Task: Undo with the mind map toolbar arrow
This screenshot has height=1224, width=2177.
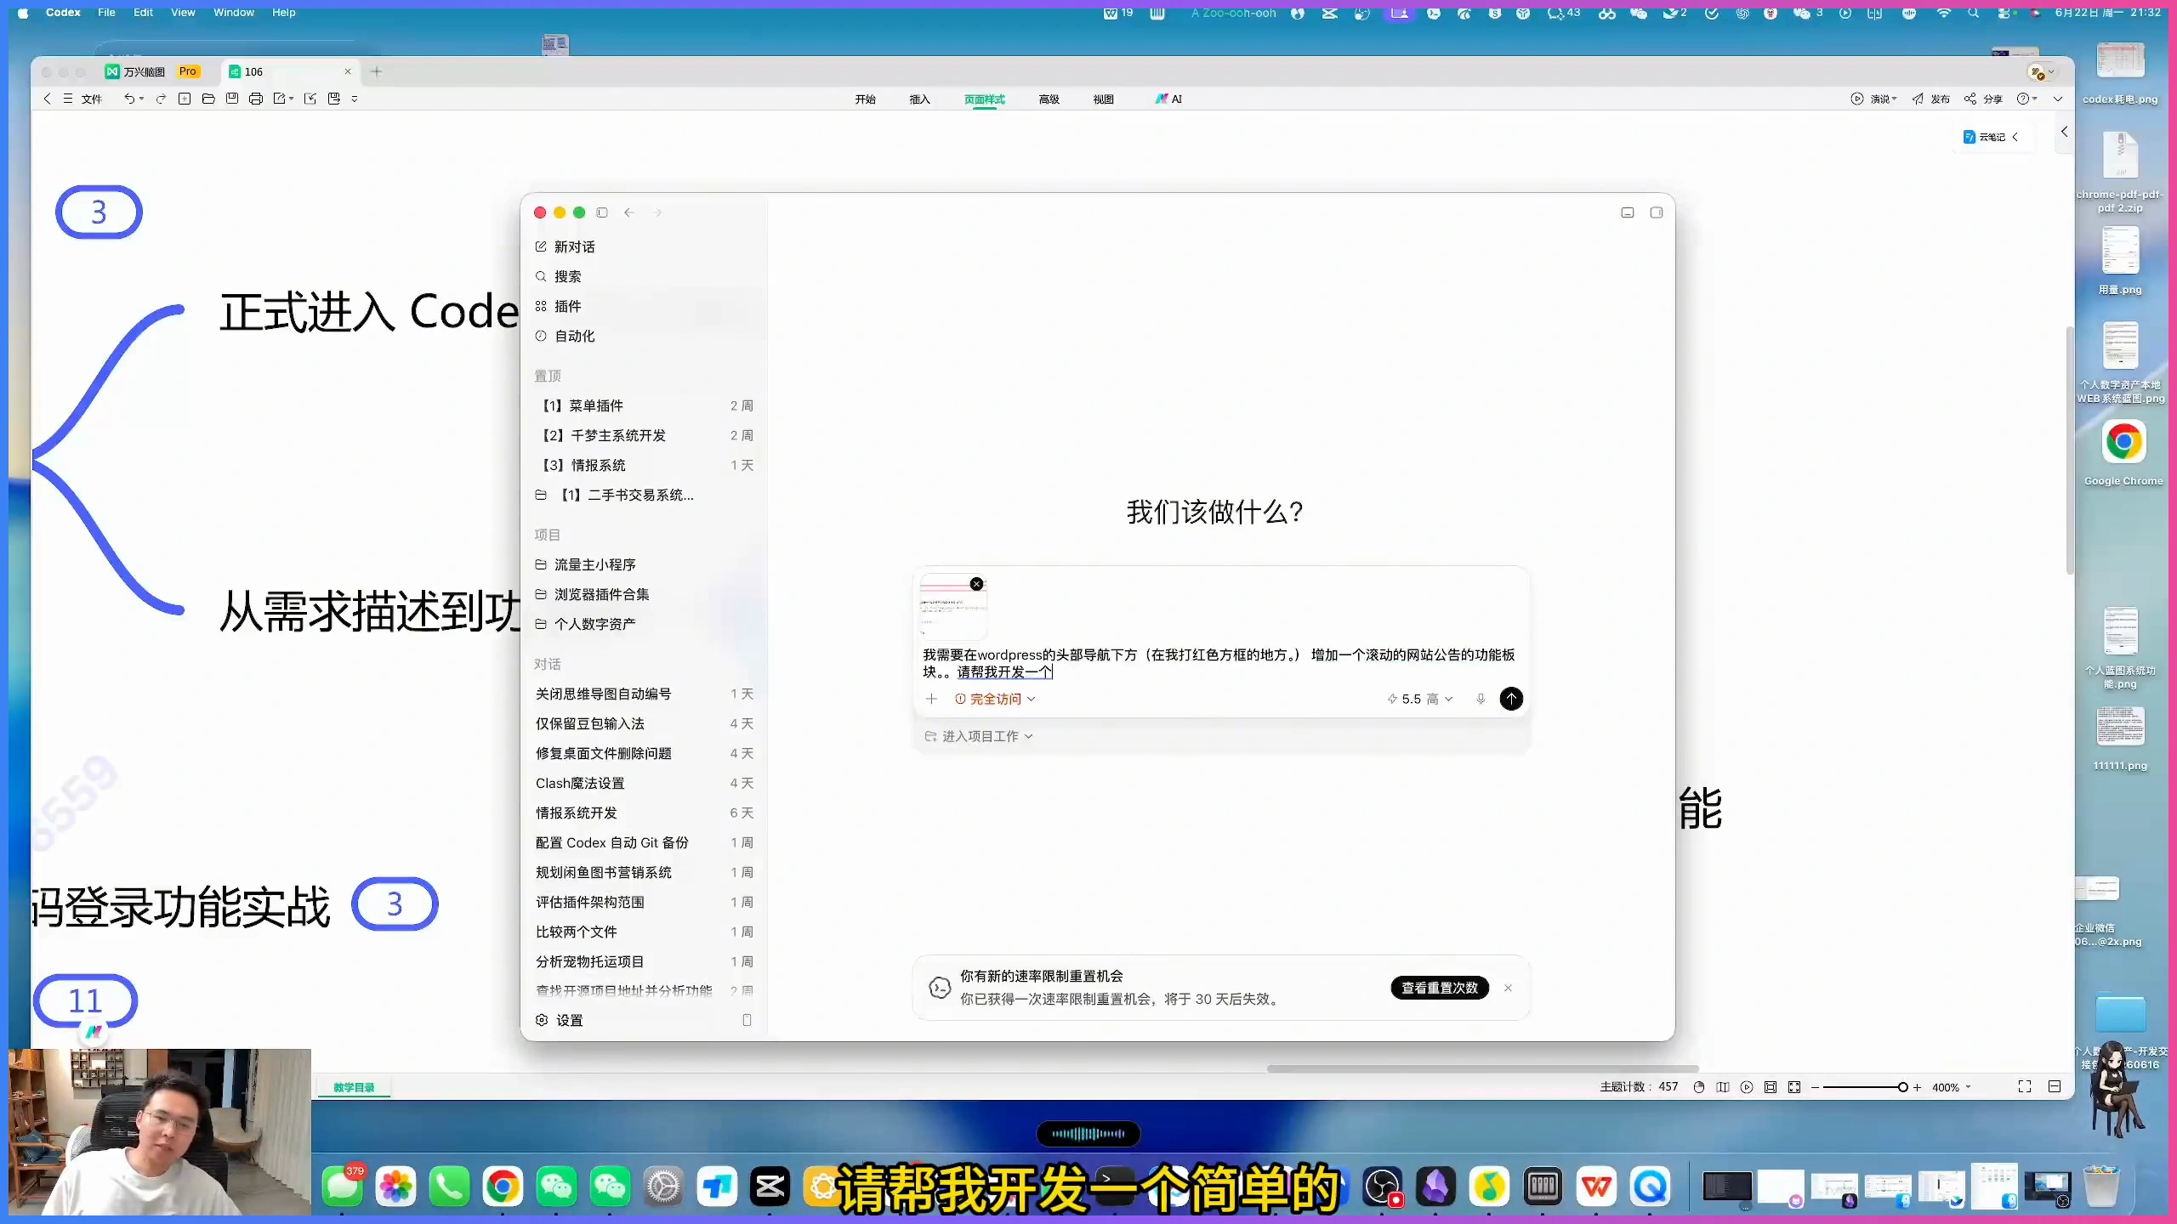Action: pos(129,99)
